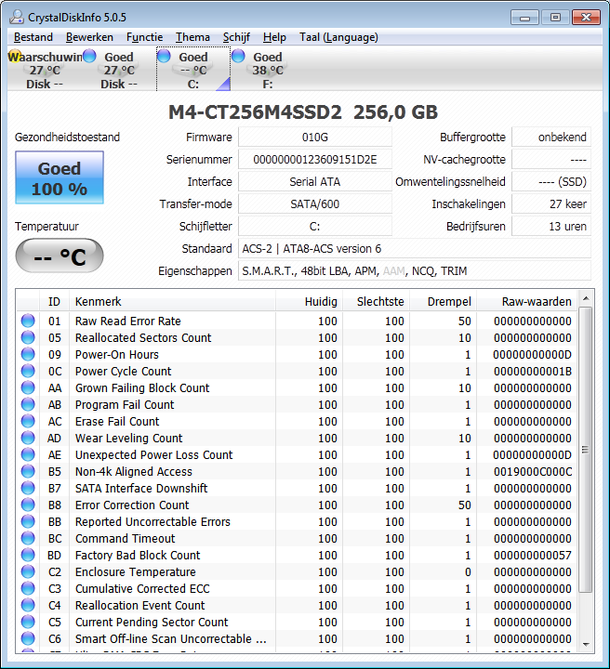
Task: Click status icon for Power-On Hours row
Action: click(28, 355)
